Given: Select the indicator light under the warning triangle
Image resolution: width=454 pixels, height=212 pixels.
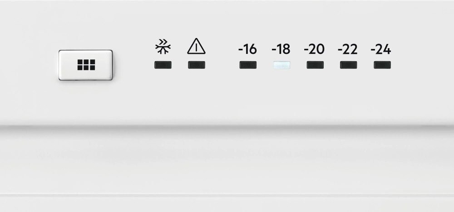Looking at the screenshot, I should [x=197, y=65].
